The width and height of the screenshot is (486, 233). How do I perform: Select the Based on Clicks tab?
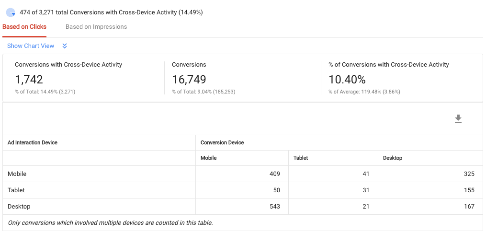(24, 27)
